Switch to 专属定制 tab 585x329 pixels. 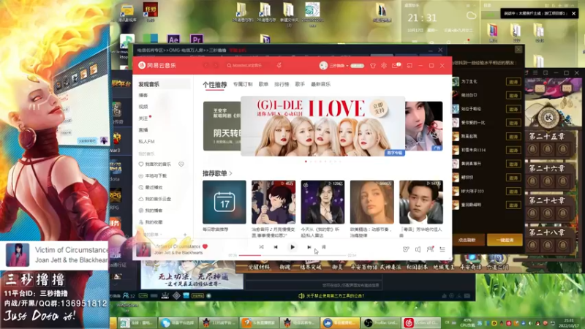(243, 84)
